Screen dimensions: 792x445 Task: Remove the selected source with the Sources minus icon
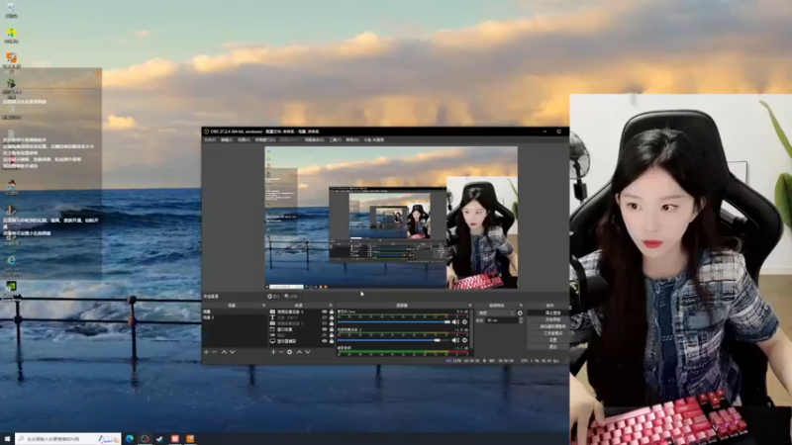tap(281, 352)
